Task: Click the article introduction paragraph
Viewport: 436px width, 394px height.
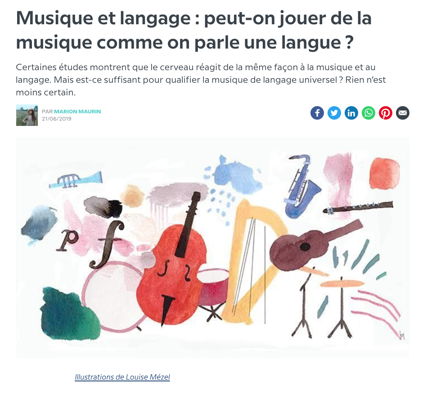Action: click(x=201, y=80)
